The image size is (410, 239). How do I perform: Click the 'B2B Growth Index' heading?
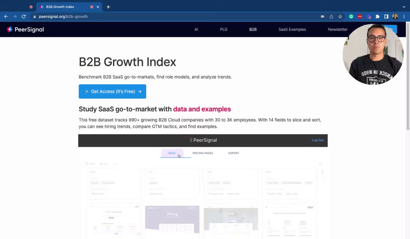[x=127, y=62]
